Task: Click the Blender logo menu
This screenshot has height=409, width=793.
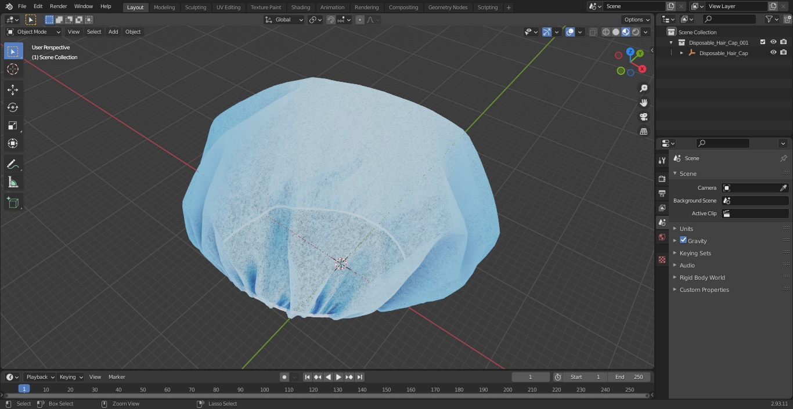Action: [x=9, y=6]
